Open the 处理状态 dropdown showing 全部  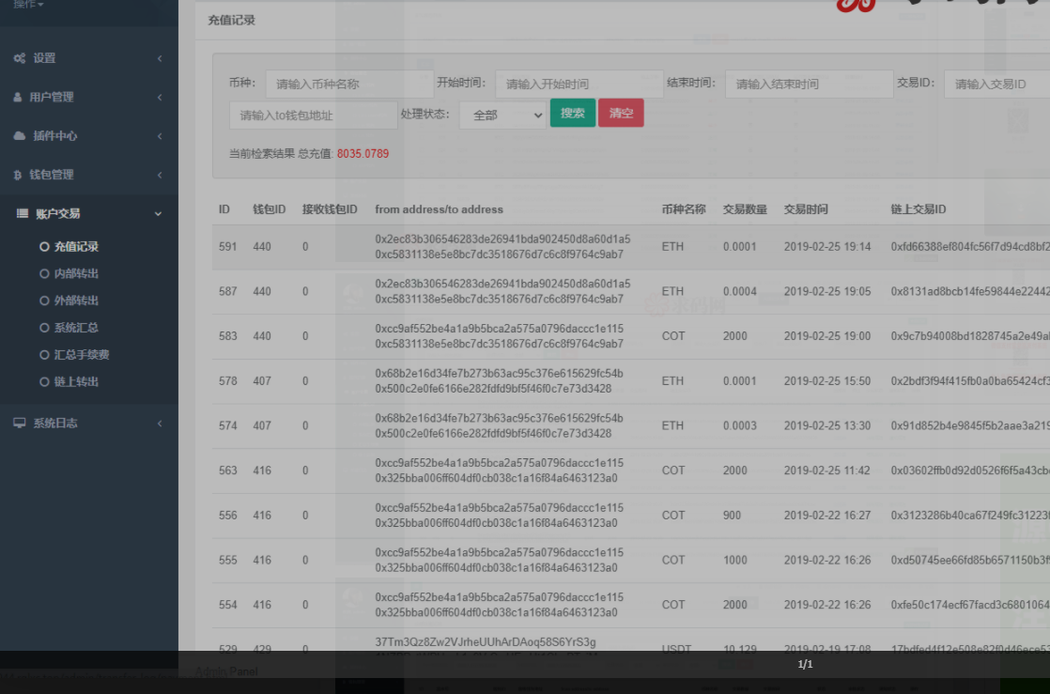502,115
